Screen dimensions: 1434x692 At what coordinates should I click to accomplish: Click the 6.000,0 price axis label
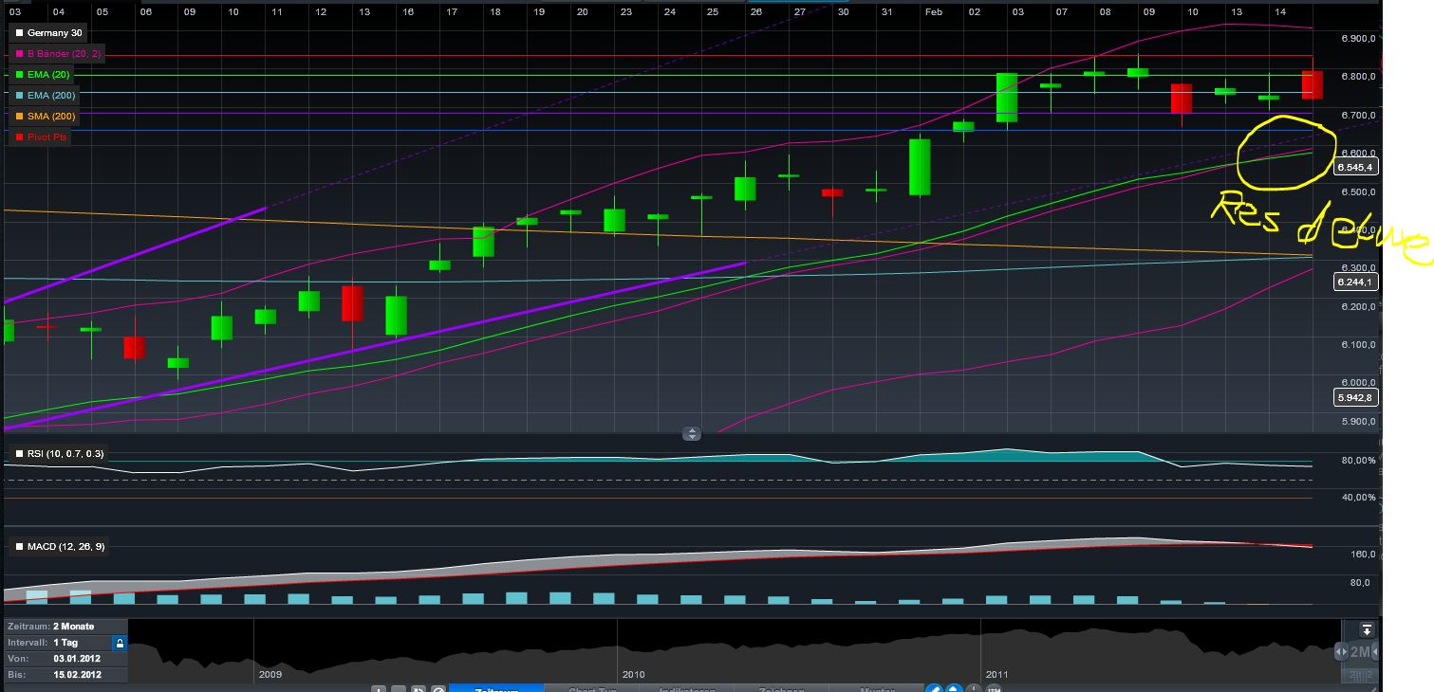click(1358, 383)
